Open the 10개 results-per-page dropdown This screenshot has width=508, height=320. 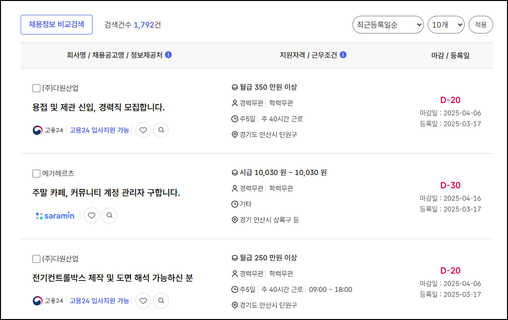[x=446, y=25]
